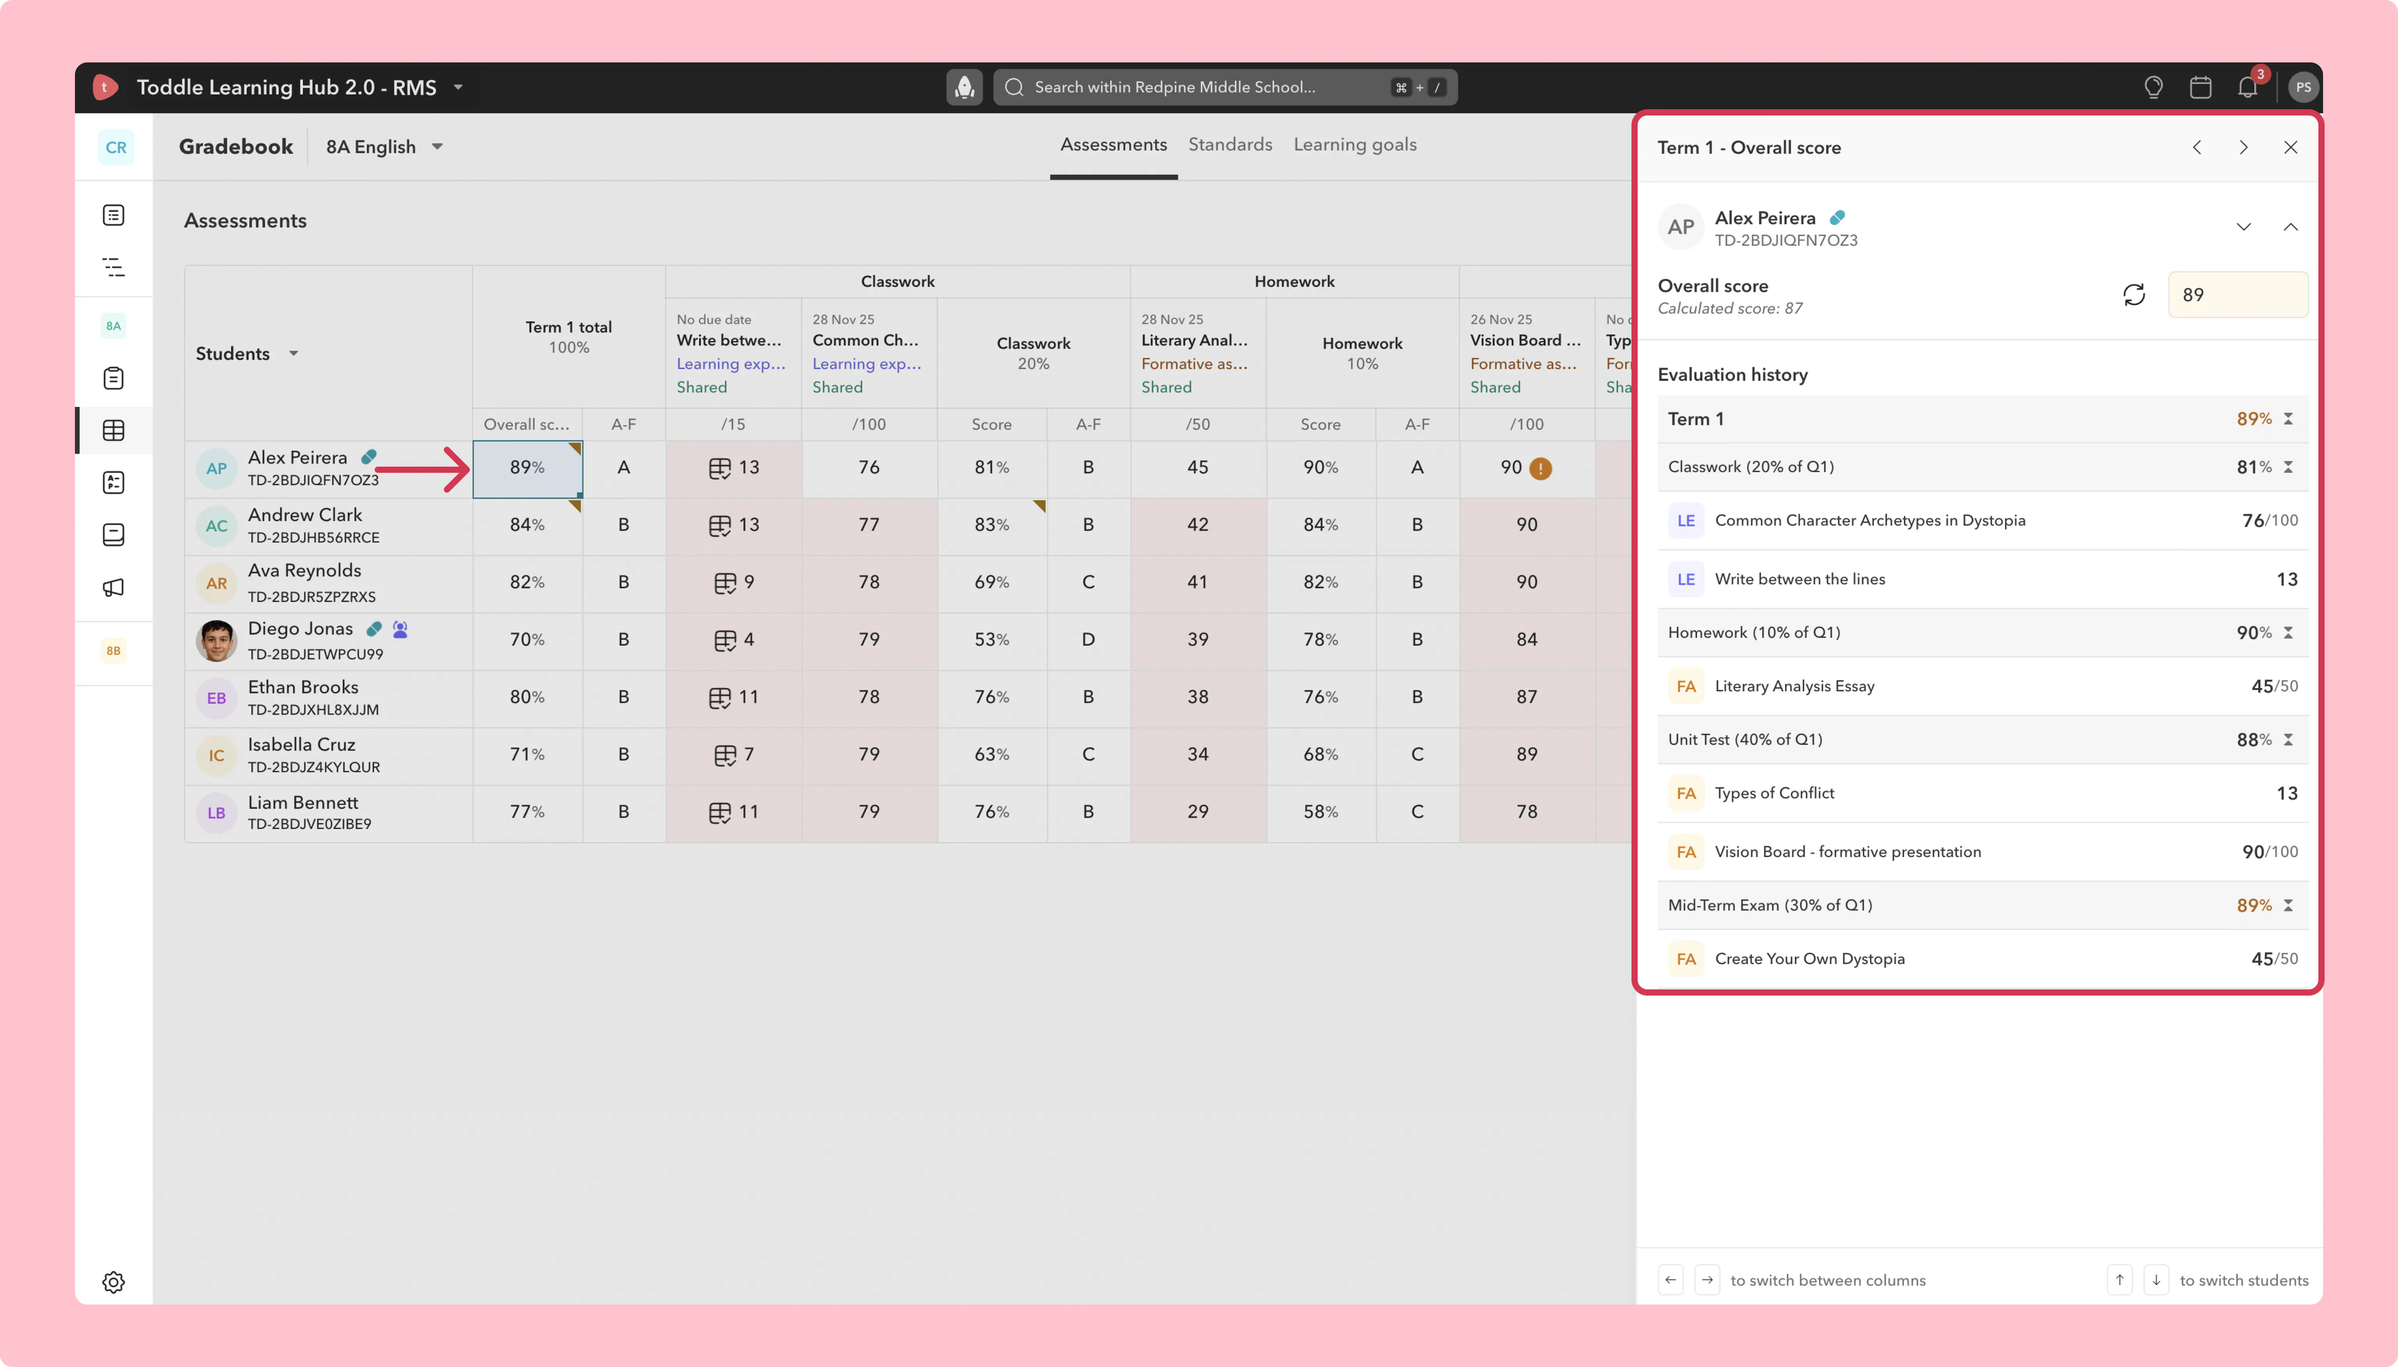Screen dimensions: 2398x1367
Task: Collapse the Unit Test (40% of Q1) section
Action: click(x=2288, y=740)
